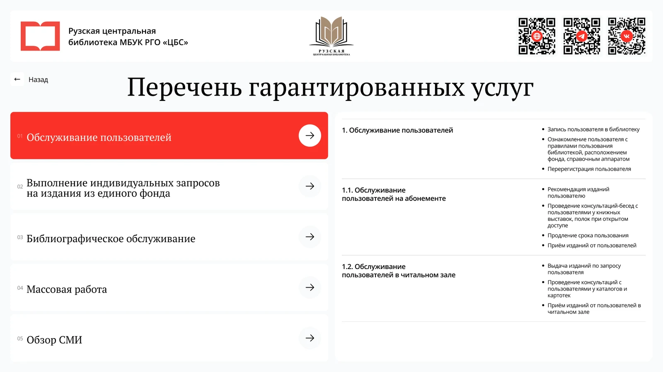Click Рекомендация изданий пользователю bullet
This screenshot has height=372, width=663.
(578, 193)
